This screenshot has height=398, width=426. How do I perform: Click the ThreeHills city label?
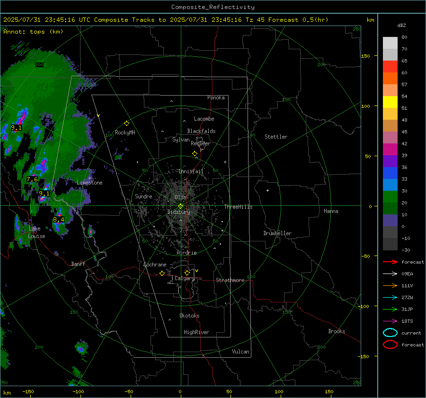point(238,207)
